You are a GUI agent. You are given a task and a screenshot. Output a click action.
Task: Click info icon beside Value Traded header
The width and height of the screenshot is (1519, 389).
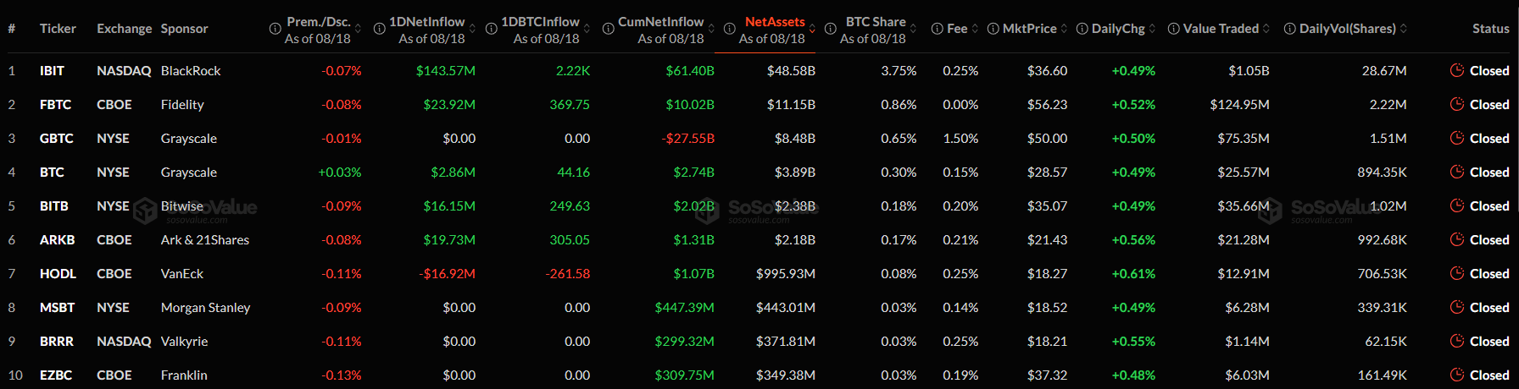[x=1173, y=29]
